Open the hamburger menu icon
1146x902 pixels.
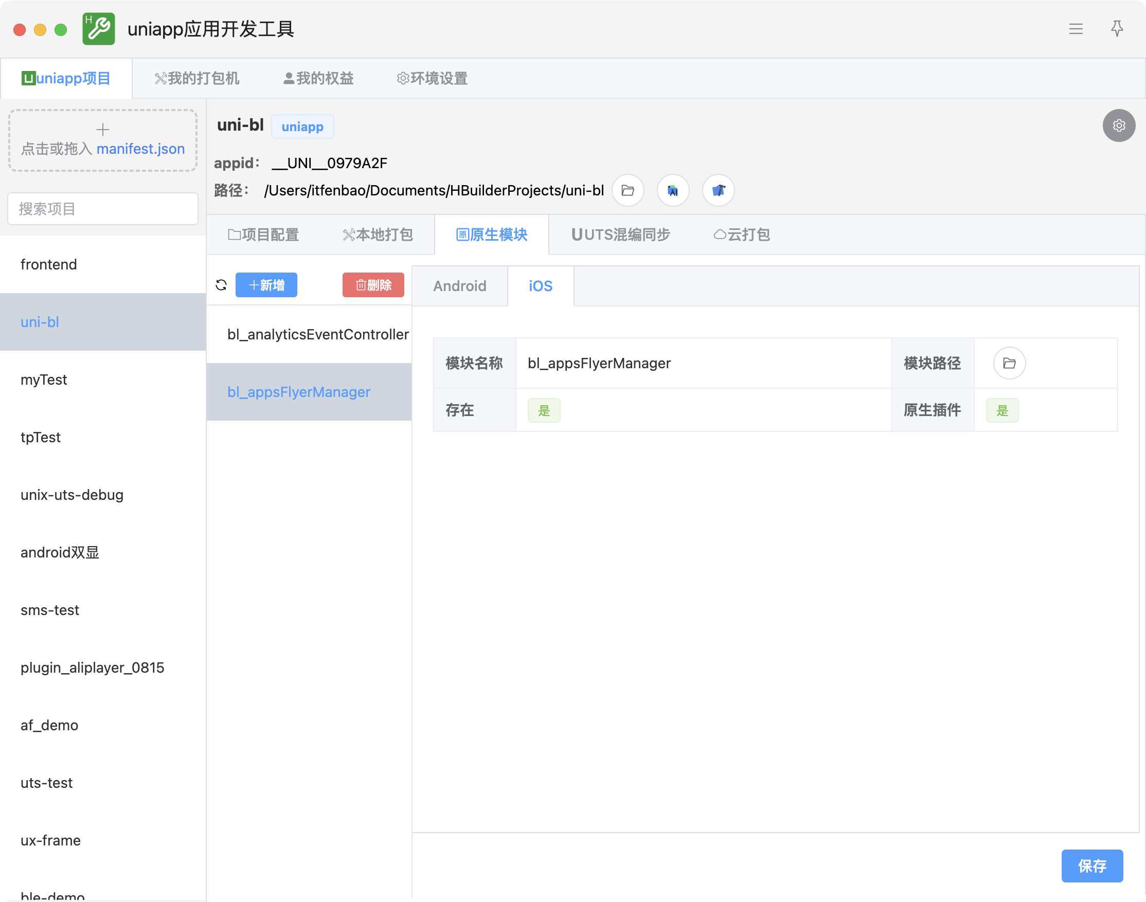tap(1075, 29)
